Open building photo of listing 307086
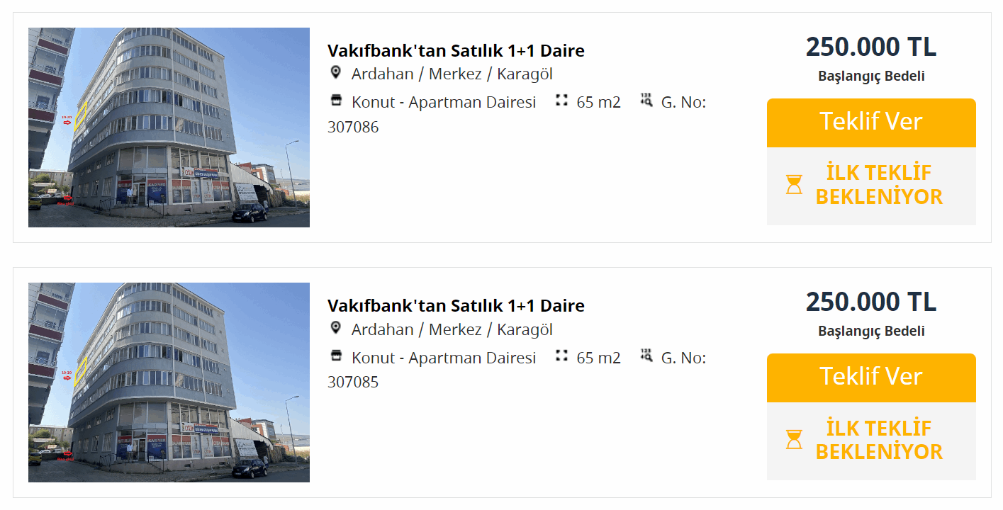The image size is (1003, 510). [x=169, y=127]
